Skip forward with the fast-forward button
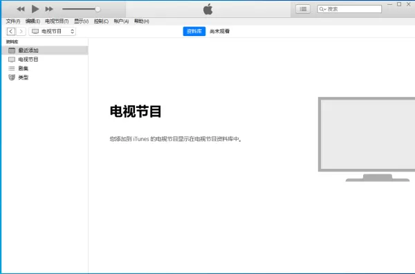 [49, 9]
